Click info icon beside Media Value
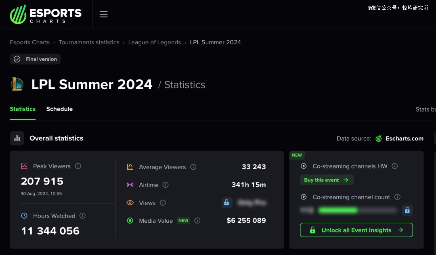Screen dimensions: 436x255 [197, 220]
